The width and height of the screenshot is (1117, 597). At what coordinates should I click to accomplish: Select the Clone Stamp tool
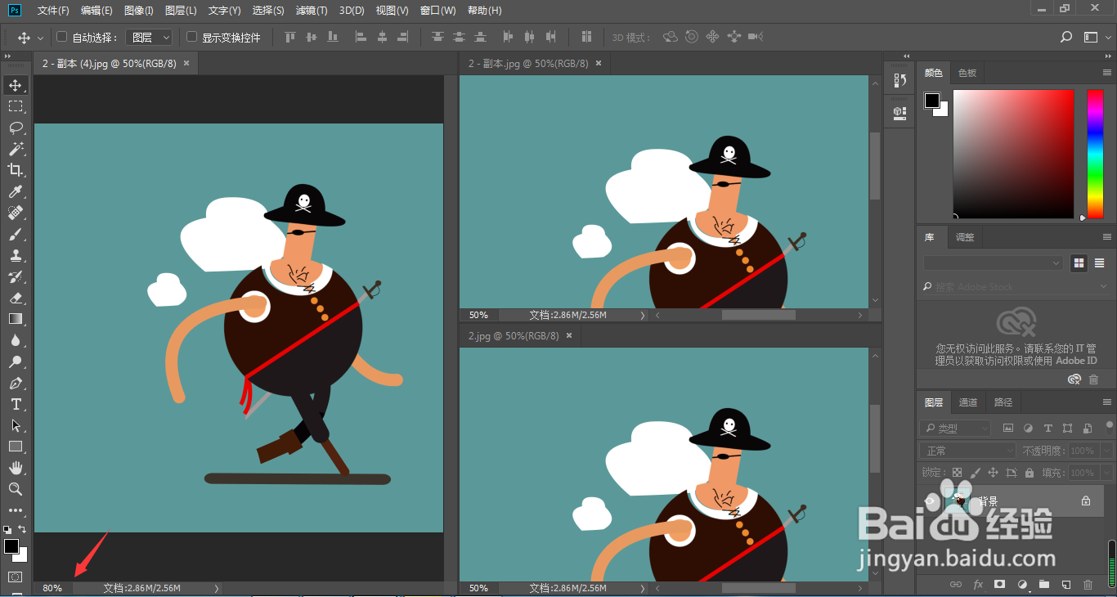tap(16, 255)
